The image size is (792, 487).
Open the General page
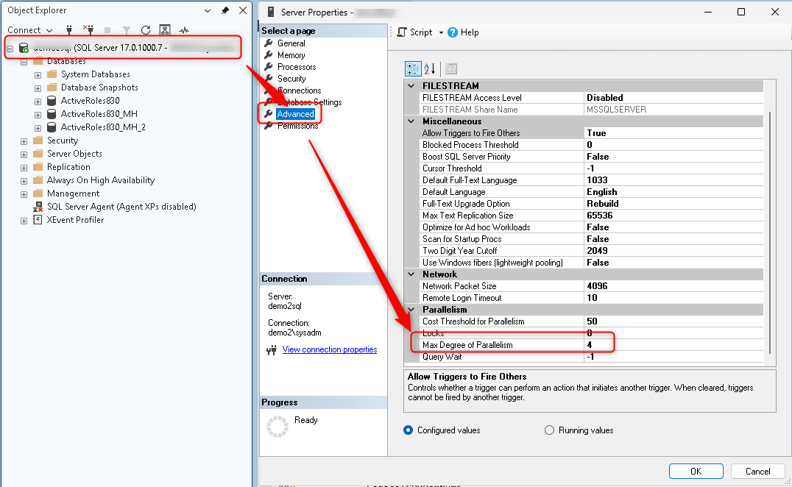[291, 43]
